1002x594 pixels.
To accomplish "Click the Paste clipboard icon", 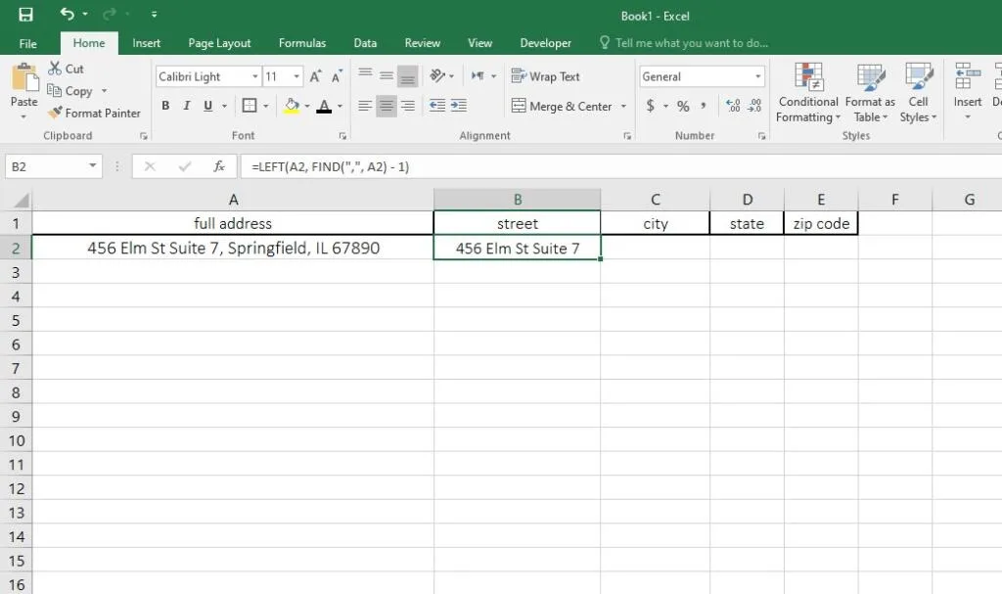I will click(x=24, y=78).
